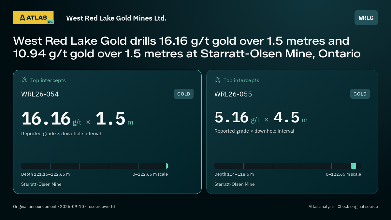Click the 4.5 m interval value
The image size is (391, 220).
291,117
